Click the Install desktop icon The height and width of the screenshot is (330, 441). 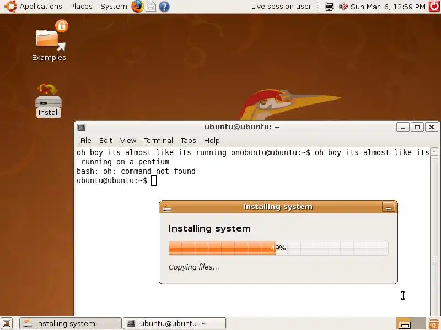click(49, 101)
